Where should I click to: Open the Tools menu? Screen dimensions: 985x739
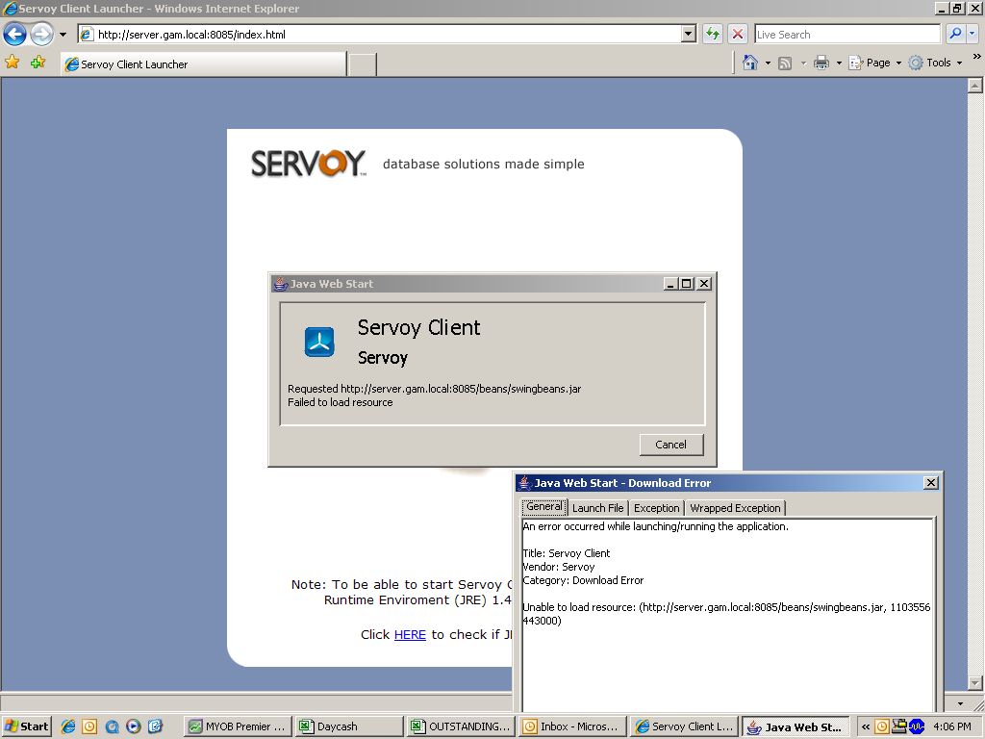tap(935, 63)
